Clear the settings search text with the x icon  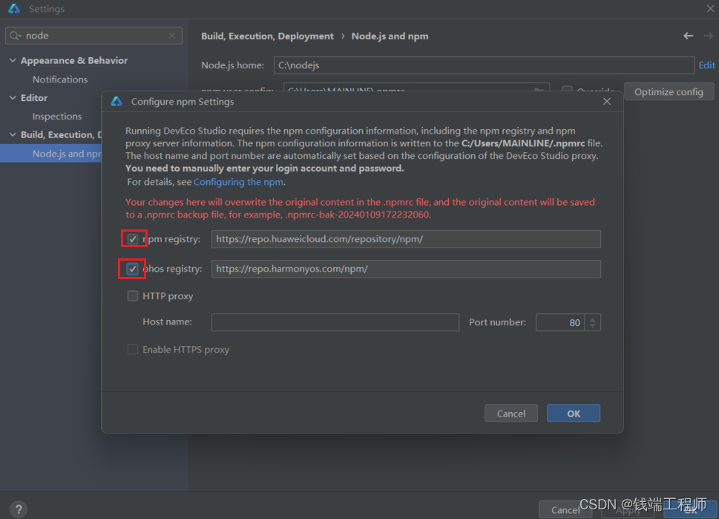172,36
